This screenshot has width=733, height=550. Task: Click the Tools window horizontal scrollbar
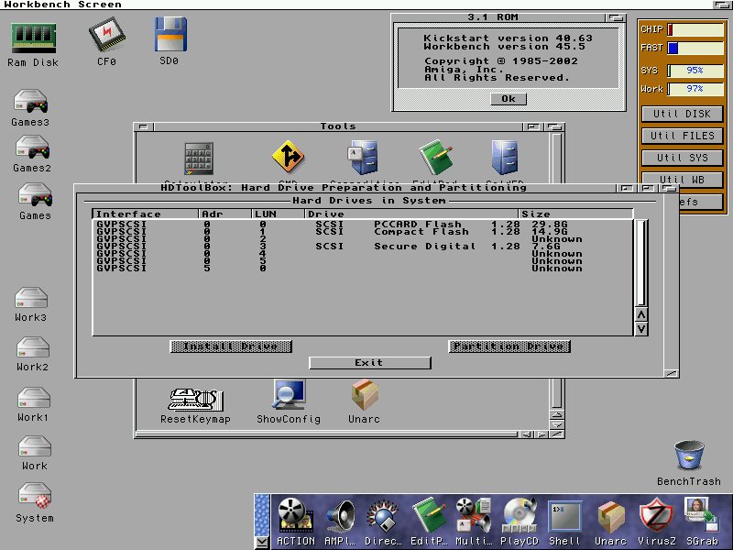327,434
